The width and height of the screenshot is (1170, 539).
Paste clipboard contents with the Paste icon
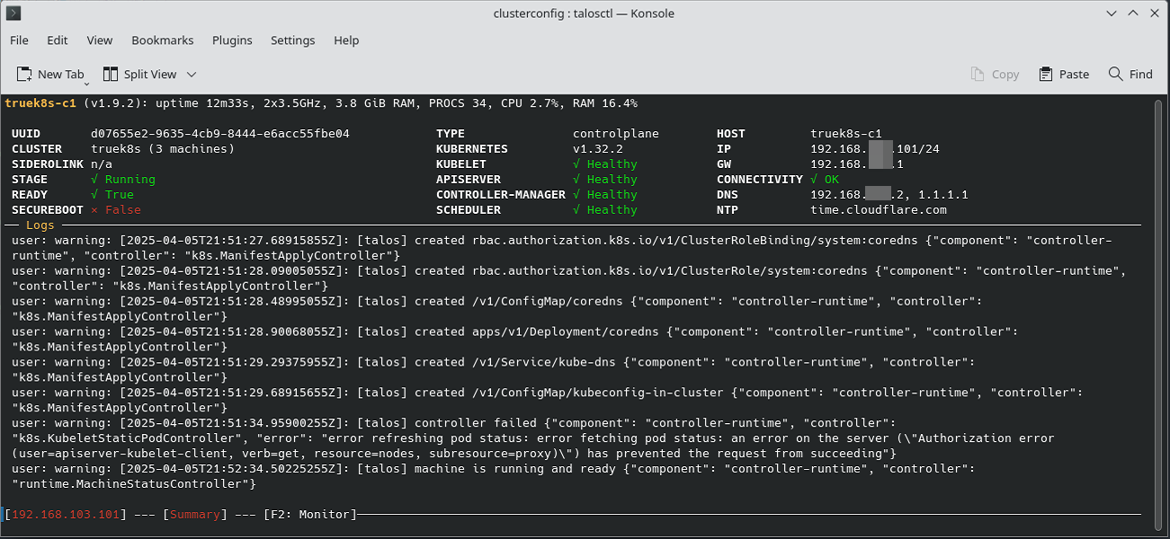[x=1046, y=75]
